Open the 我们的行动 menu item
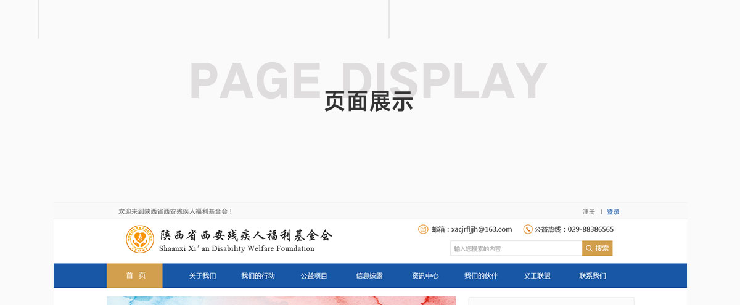The width and height of the screenshot is (740, 305). coord(258,276)
